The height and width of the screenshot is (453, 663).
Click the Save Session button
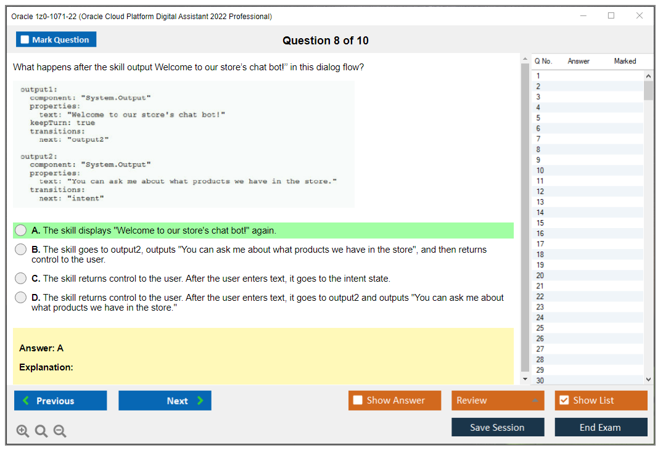[x=498, y=427]
